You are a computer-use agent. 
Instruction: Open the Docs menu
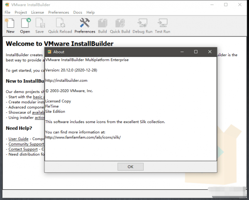pos(78,13)
